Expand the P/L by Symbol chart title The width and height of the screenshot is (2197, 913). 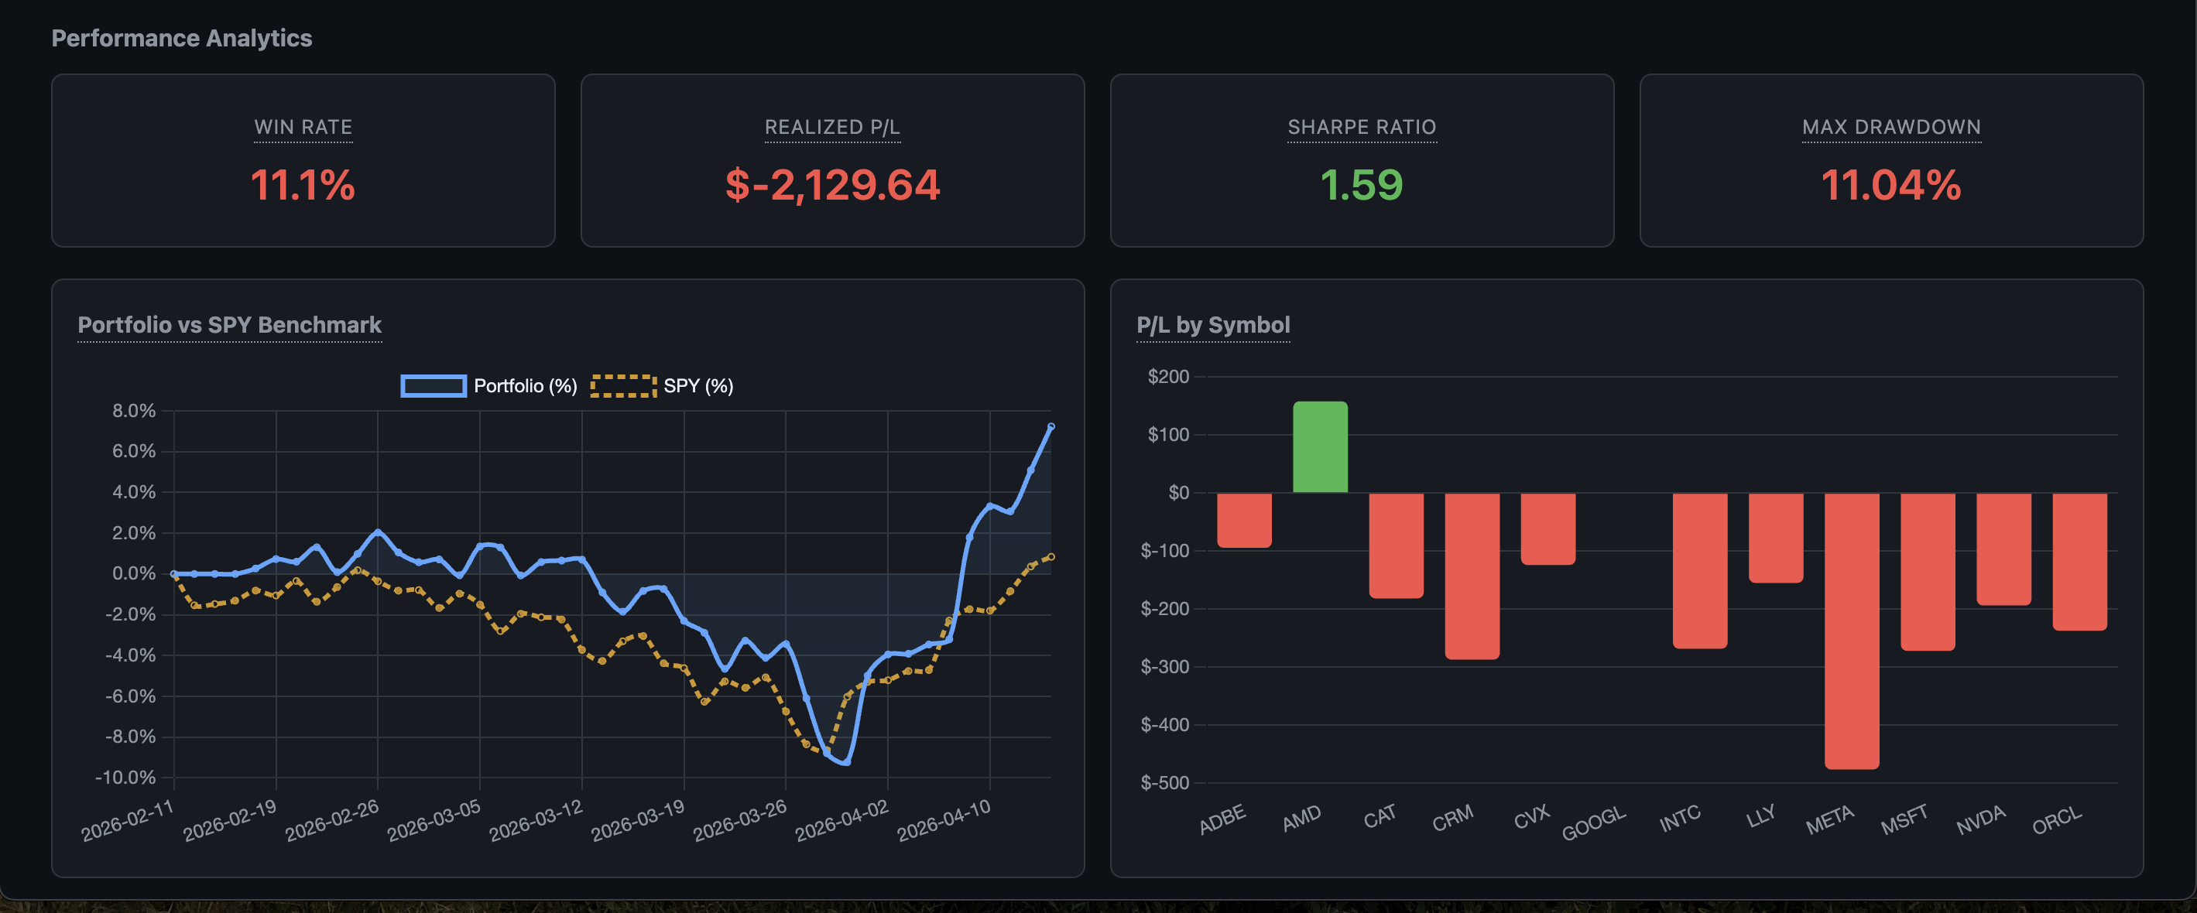(x=1213, y=325)
